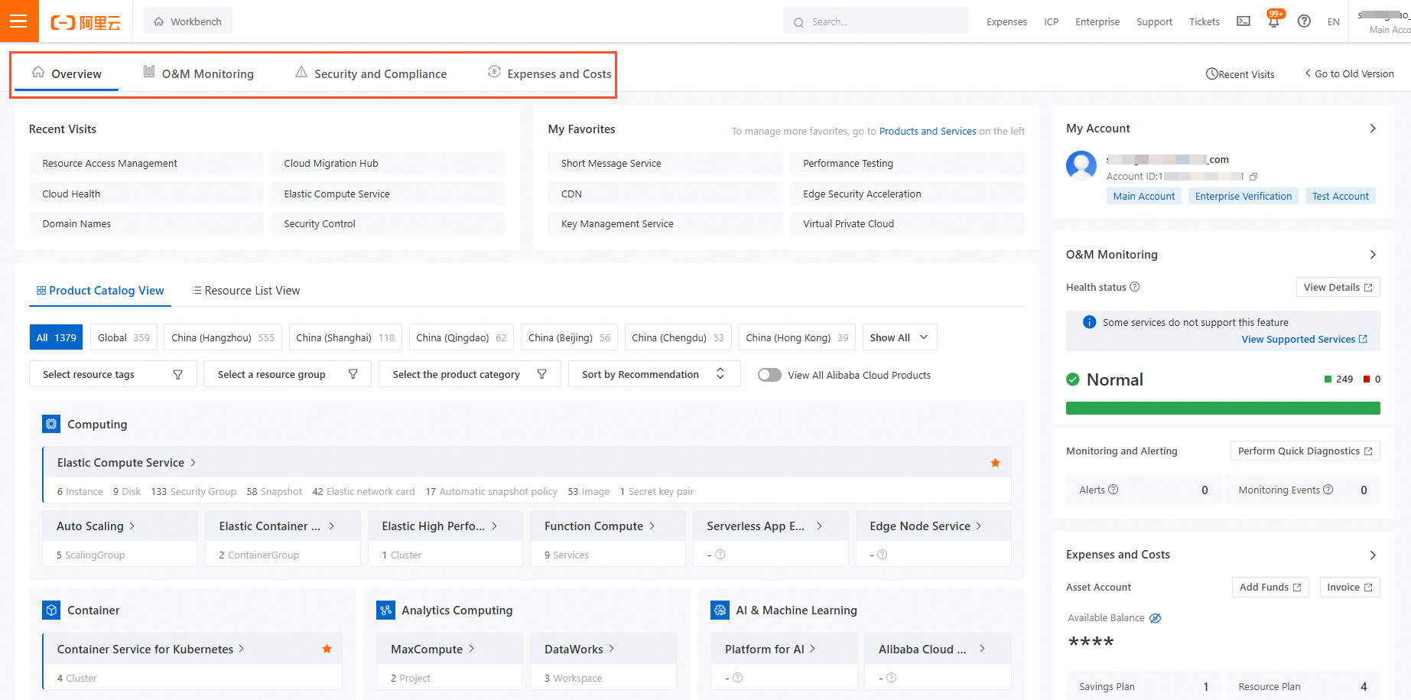
Task: Open Recent Visits history
Action: tap(1240, 74)
